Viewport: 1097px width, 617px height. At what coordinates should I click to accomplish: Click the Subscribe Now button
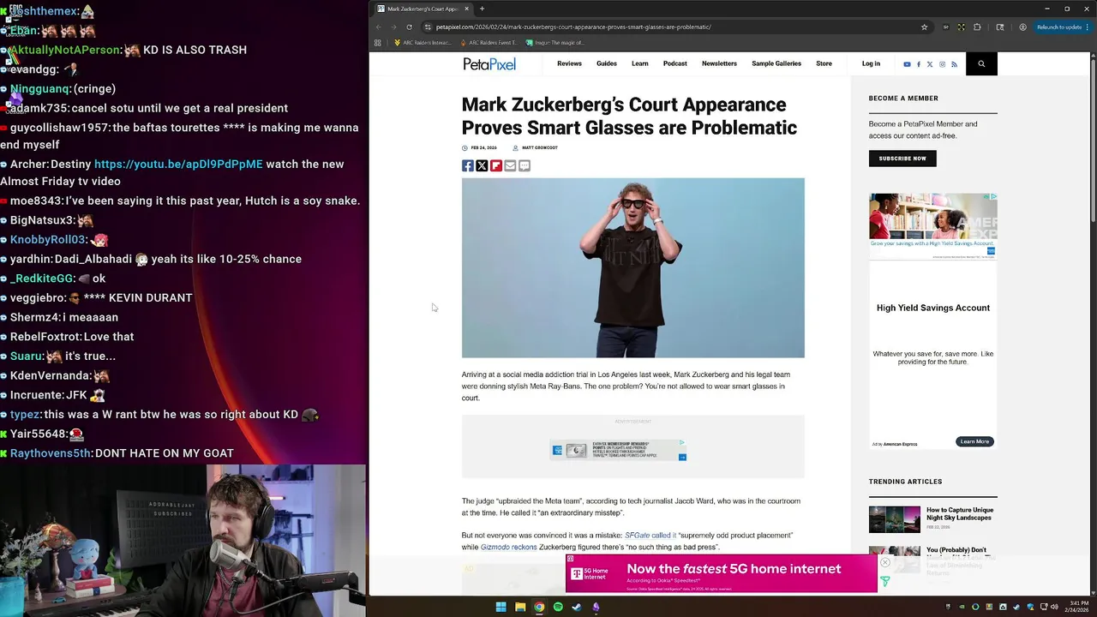coord(902,159)
